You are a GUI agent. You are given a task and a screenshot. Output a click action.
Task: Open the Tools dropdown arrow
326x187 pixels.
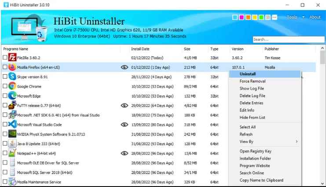(303, 18)
